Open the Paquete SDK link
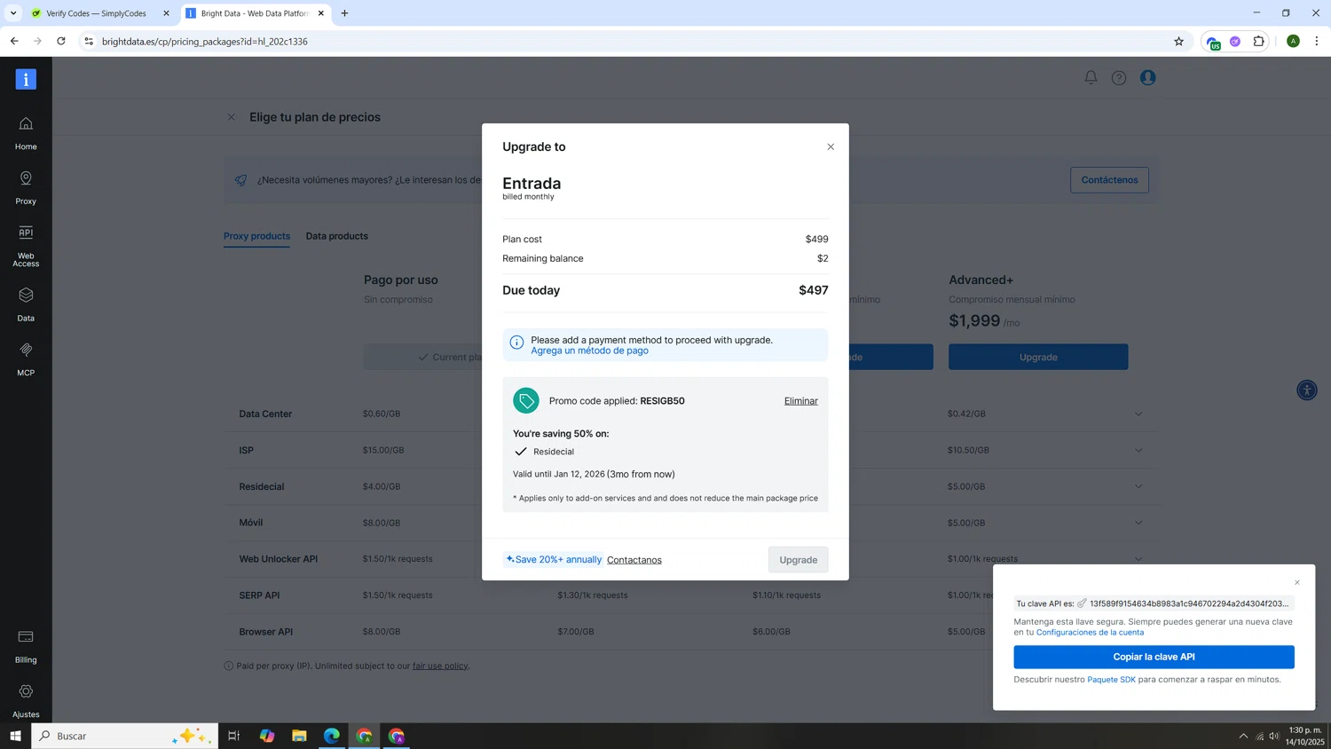This screenshot has height=749, width=1331. tap(1111, 680)
